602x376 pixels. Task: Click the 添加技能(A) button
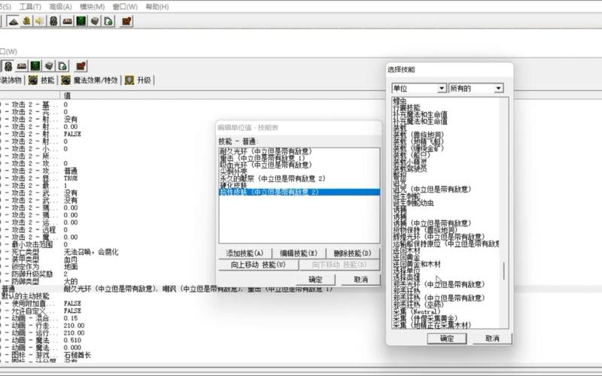245,253
